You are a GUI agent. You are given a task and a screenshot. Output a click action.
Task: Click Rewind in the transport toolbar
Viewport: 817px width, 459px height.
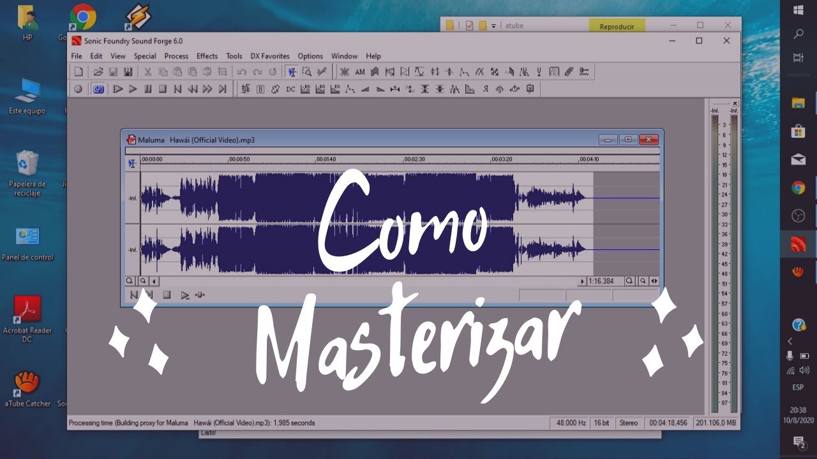coord(193,89)
